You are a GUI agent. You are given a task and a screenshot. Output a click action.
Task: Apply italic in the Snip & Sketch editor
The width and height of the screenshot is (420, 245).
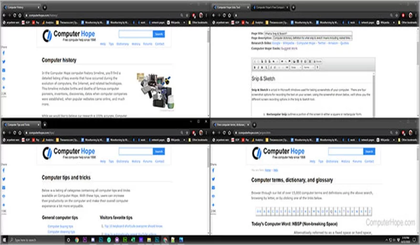258,67
